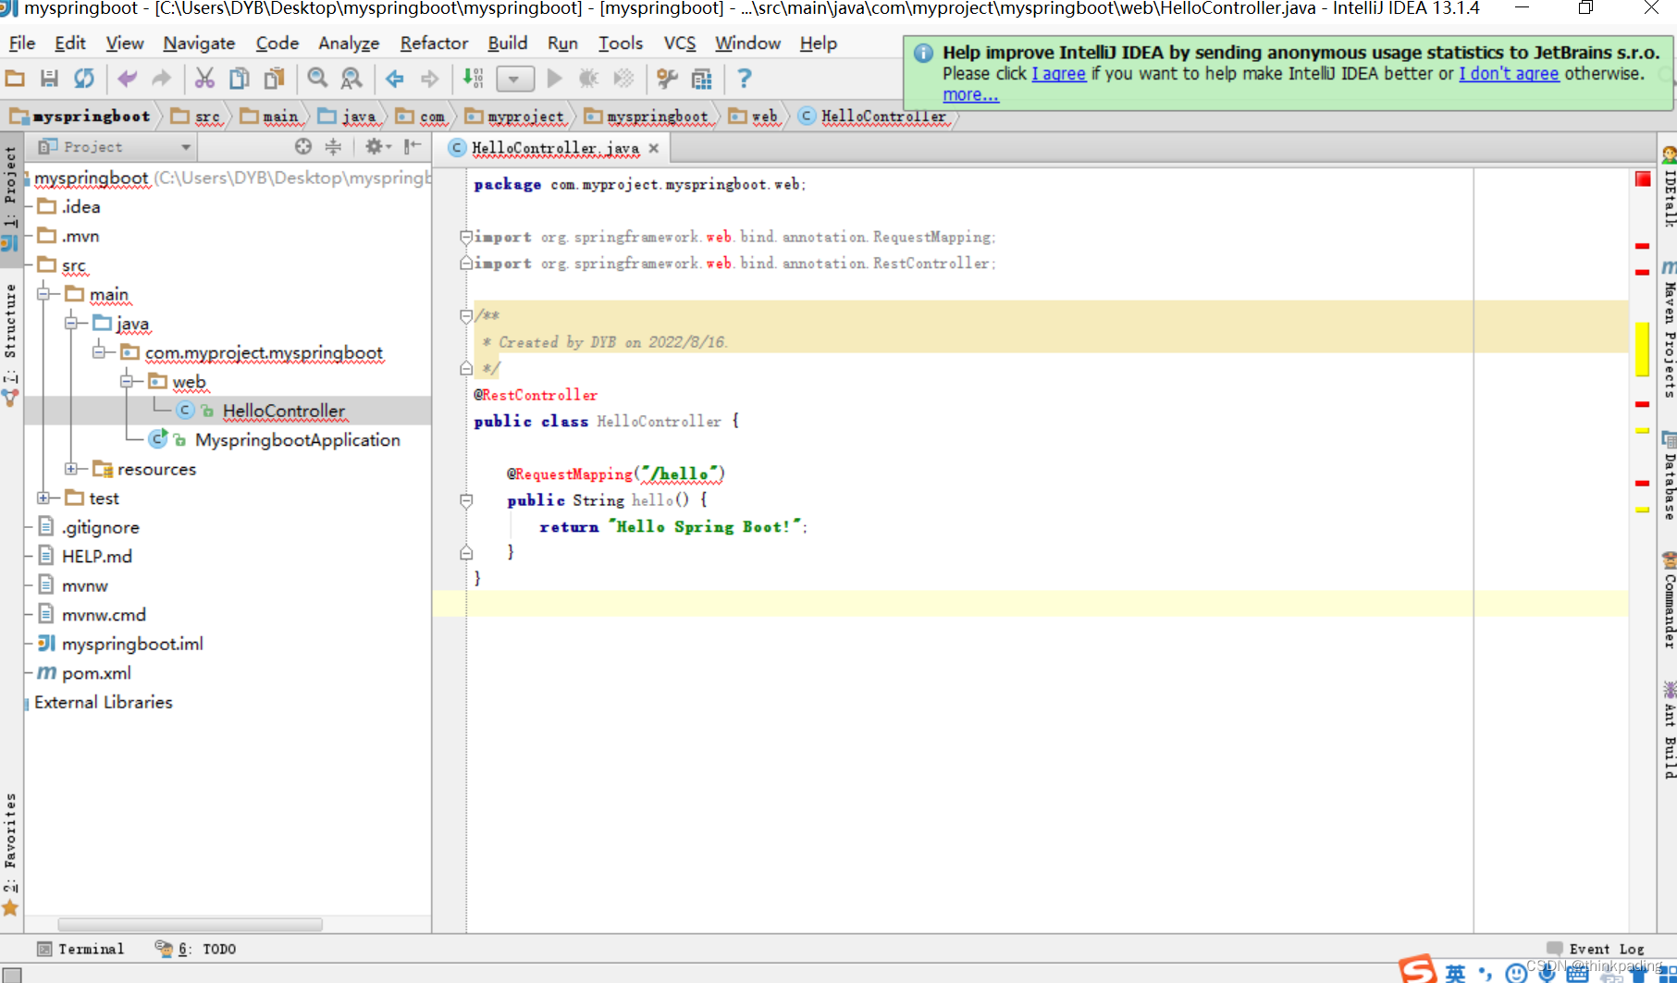Viewport: 1677px width, 983px height.
Task: Click the blue Back navigation arrow
Action: tap(395, 79)
